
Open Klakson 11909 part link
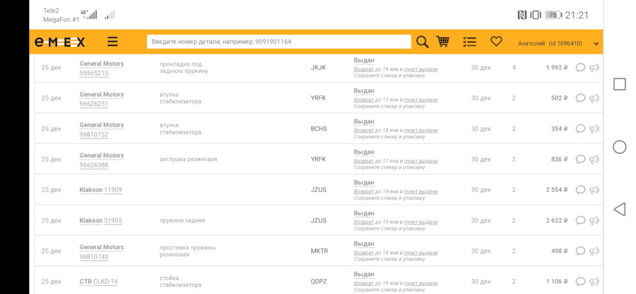click(113, 190)
